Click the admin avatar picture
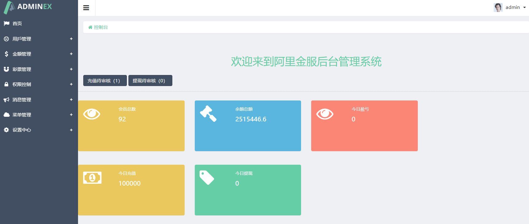This screenshot has width=529, height=224. (498, 7)
